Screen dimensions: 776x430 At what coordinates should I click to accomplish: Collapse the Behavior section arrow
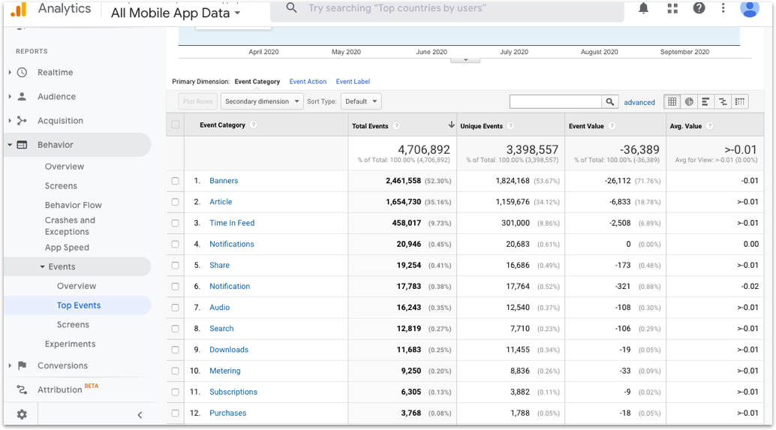point(10,145)
